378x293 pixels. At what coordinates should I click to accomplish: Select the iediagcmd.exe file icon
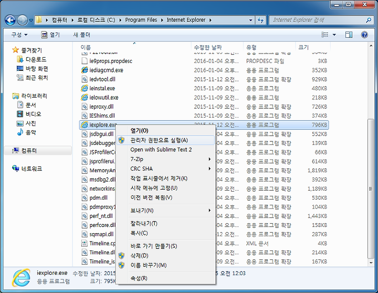click(x=85, y=70)
